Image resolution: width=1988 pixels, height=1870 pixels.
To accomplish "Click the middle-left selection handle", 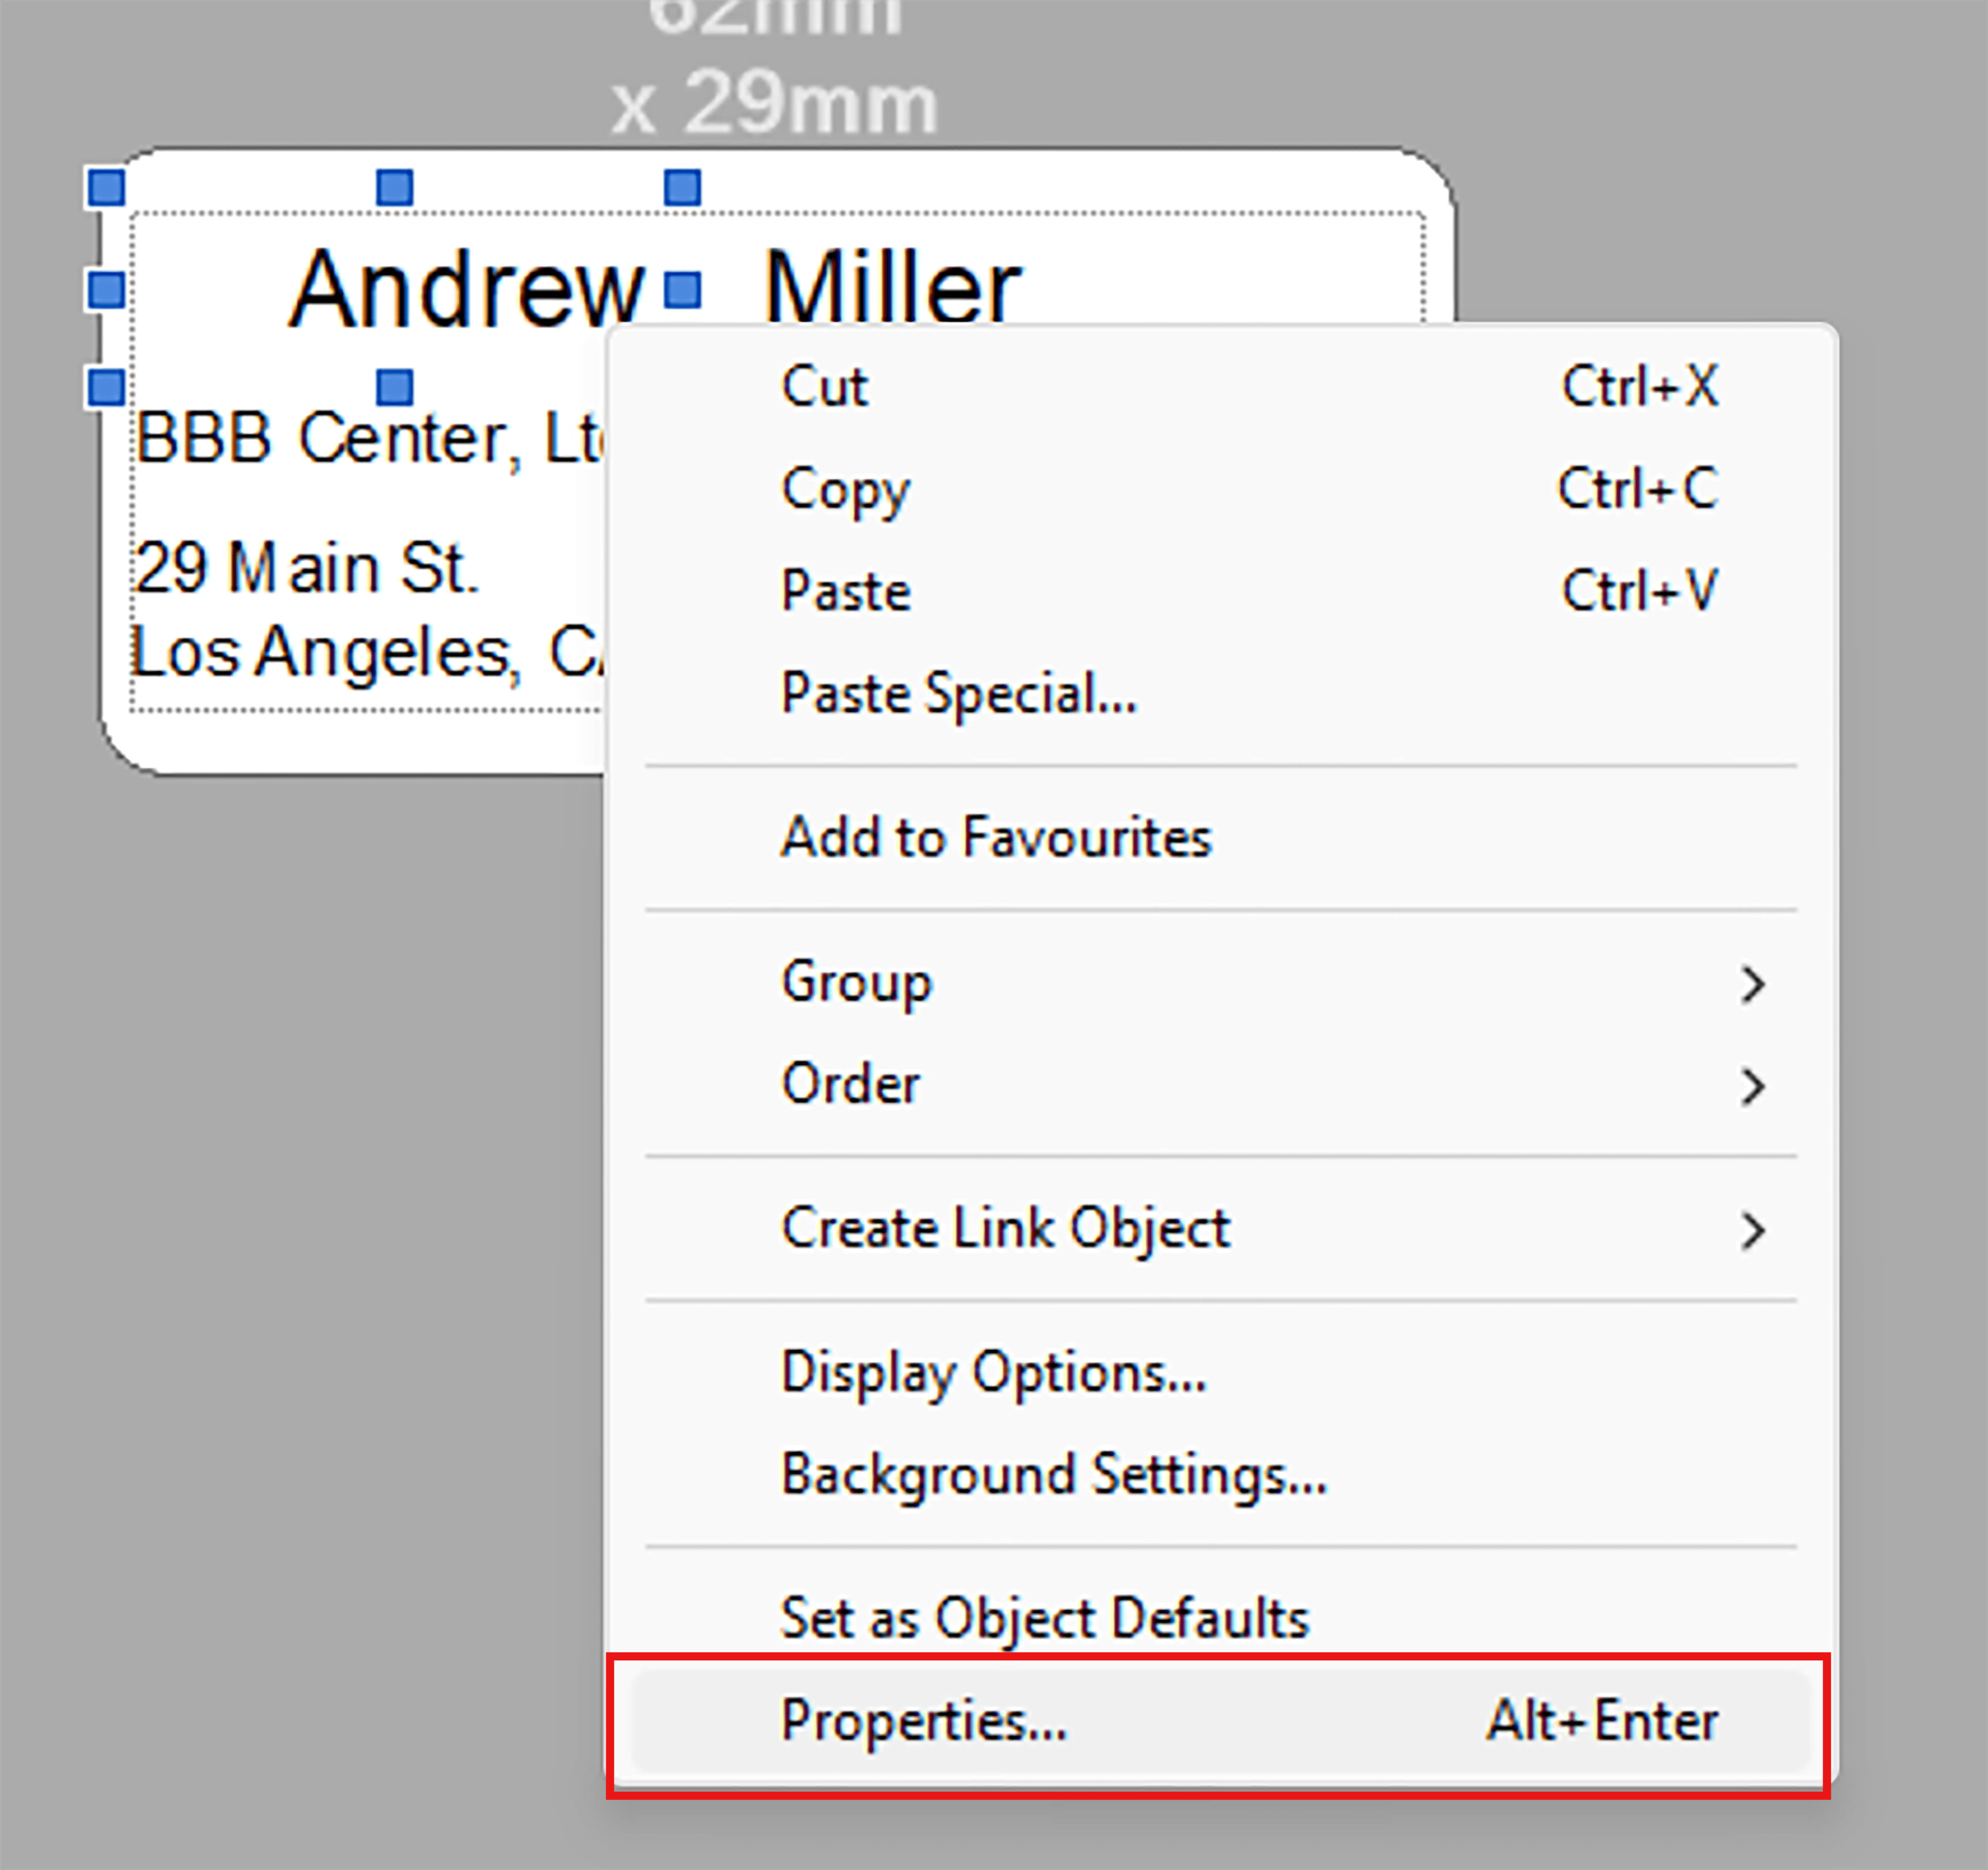I will point(107,290).
